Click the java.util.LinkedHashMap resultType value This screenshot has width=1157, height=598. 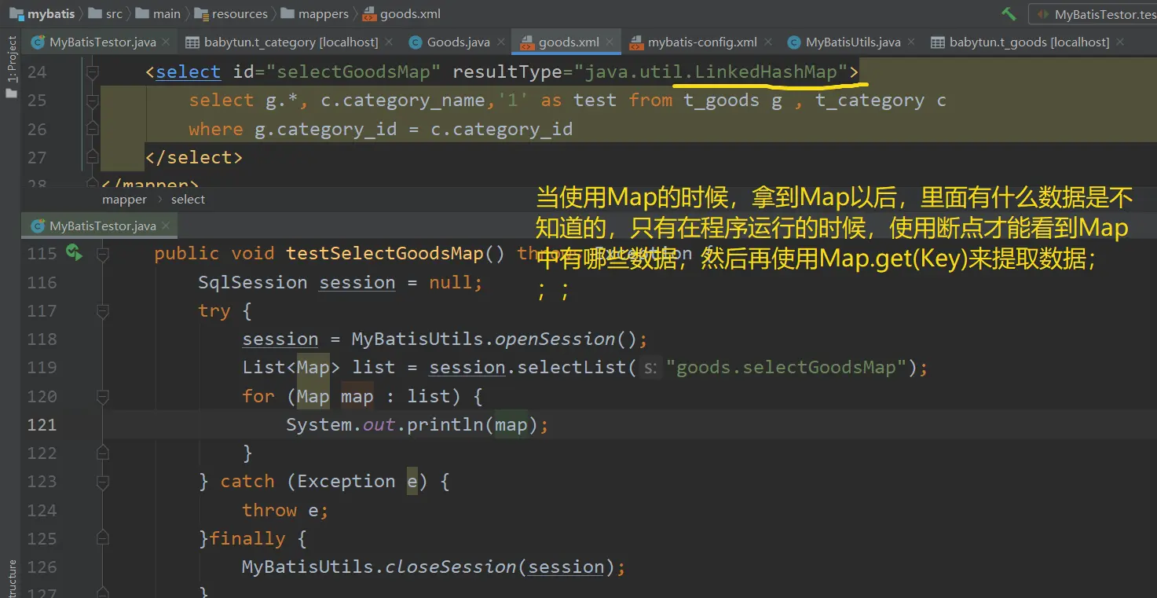(x=711, y=72)
